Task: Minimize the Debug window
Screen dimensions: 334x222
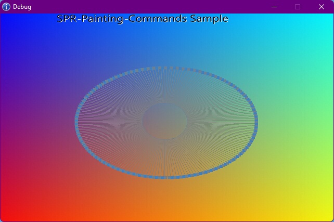Action: click(x=274, y=7)
